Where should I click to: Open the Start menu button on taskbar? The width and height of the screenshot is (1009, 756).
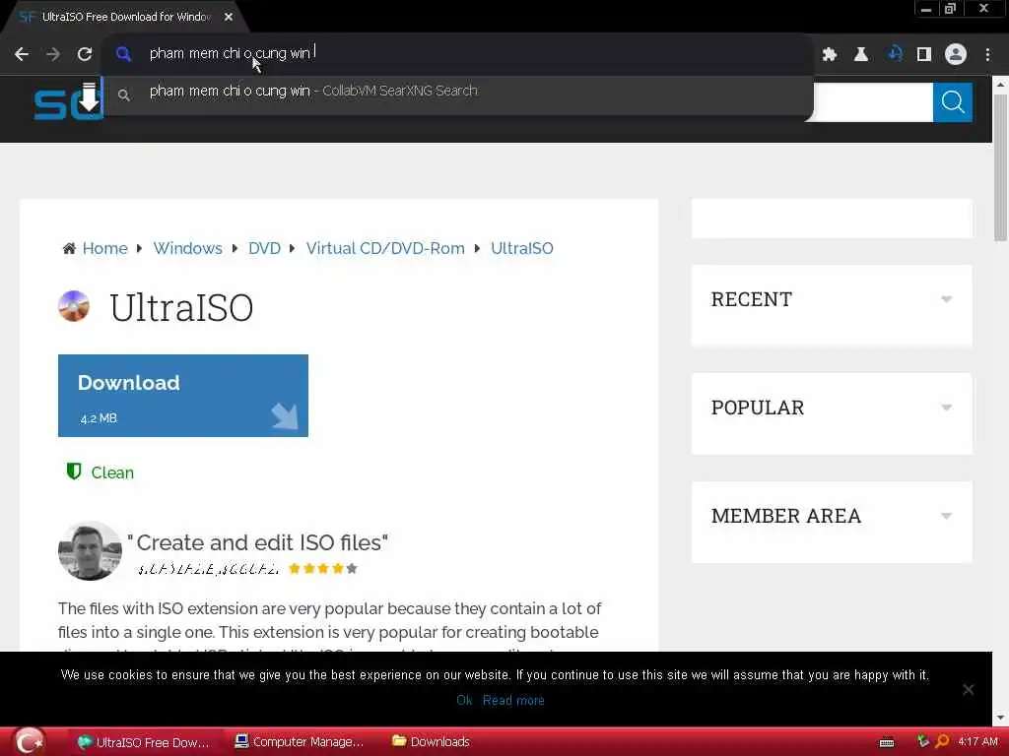29,741
